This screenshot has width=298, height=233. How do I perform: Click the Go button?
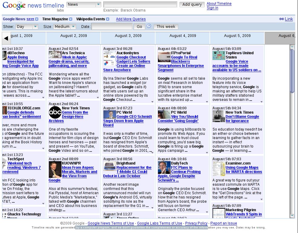[139, 27]
